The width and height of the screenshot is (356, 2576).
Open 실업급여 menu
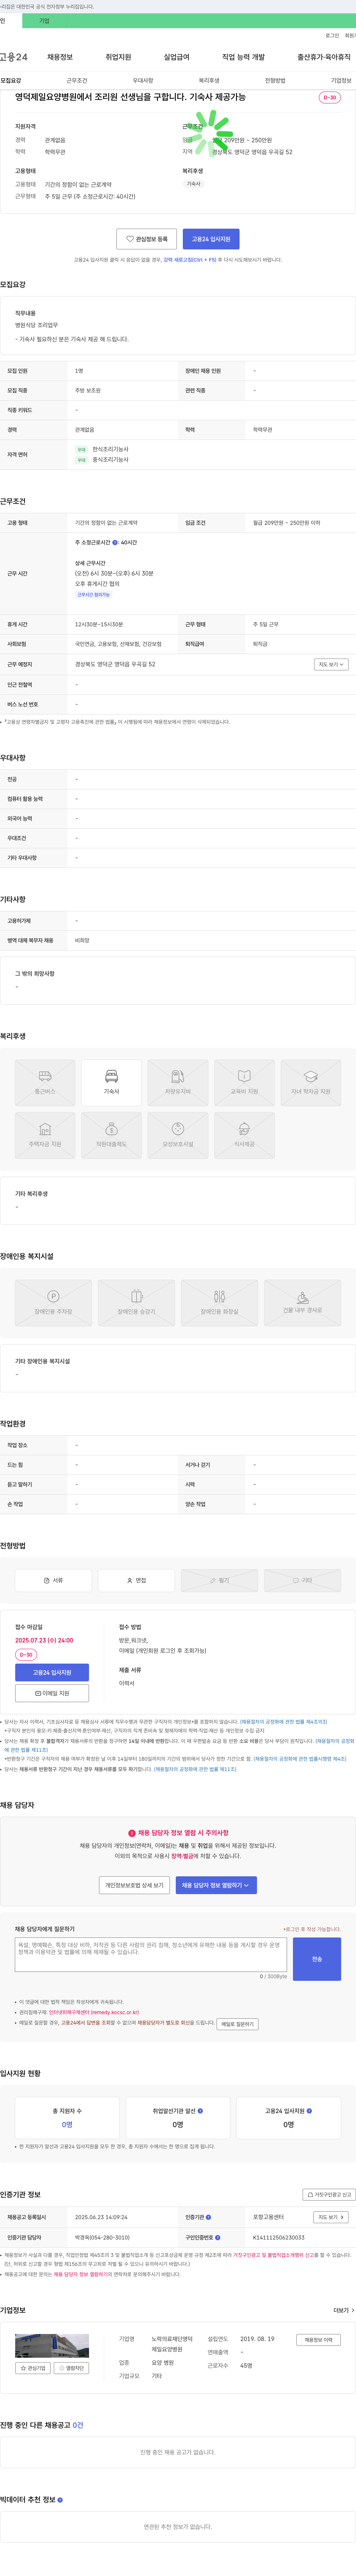pos(176,57)
